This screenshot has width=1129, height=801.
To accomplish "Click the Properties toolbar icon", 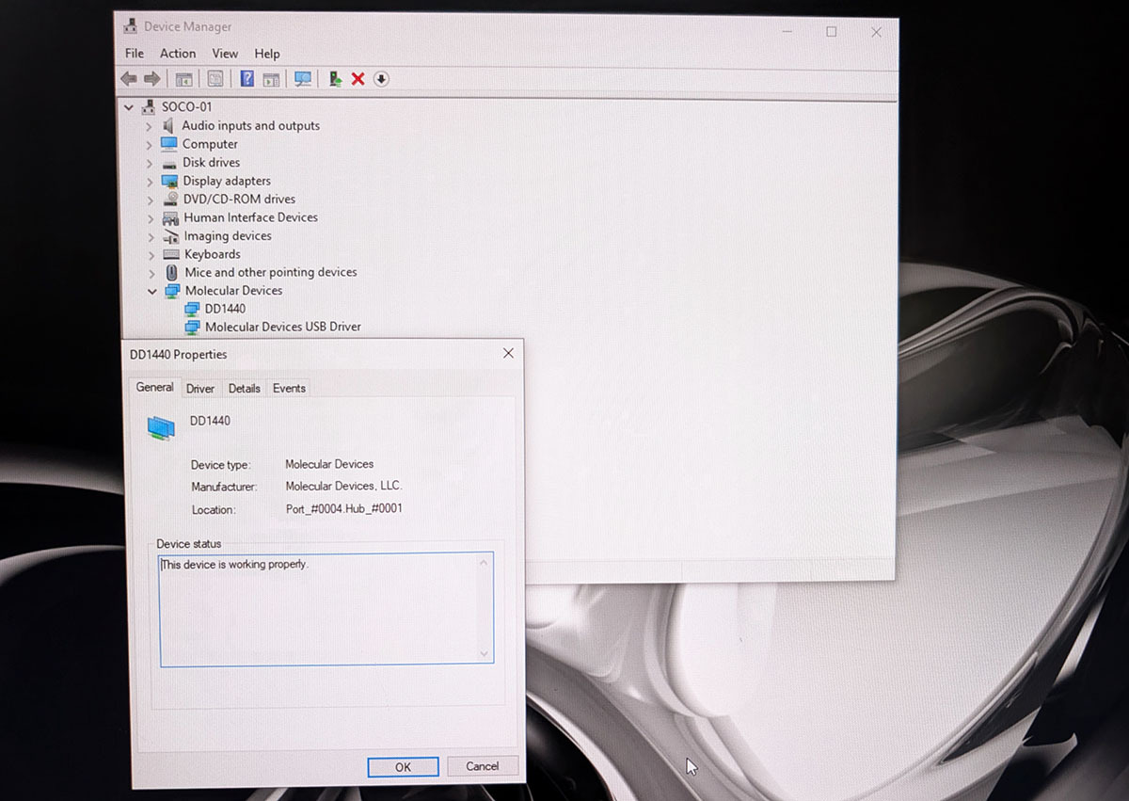I will 215,79.
